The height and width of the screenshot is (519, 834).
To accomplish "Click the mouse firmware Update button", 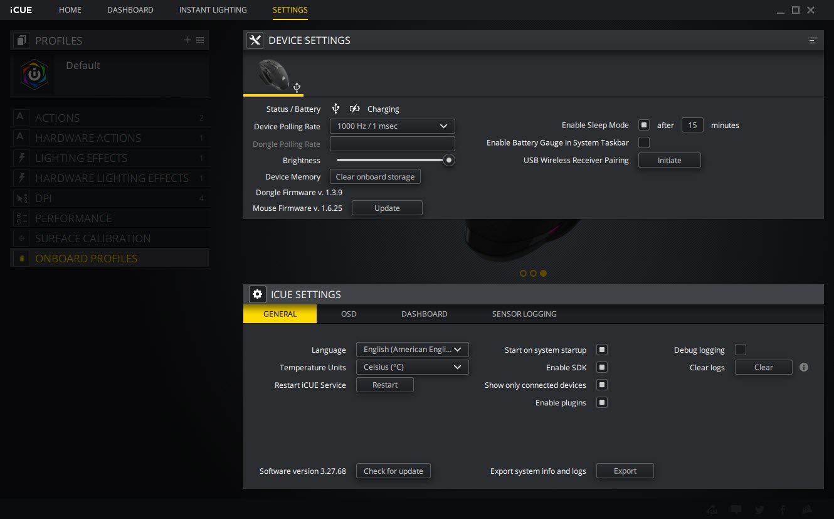I will (x=387, y=208).
